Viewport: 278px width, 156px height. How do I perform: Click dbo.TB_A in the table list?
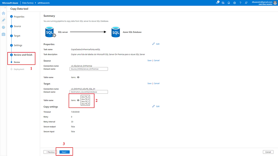pos(85,97)
